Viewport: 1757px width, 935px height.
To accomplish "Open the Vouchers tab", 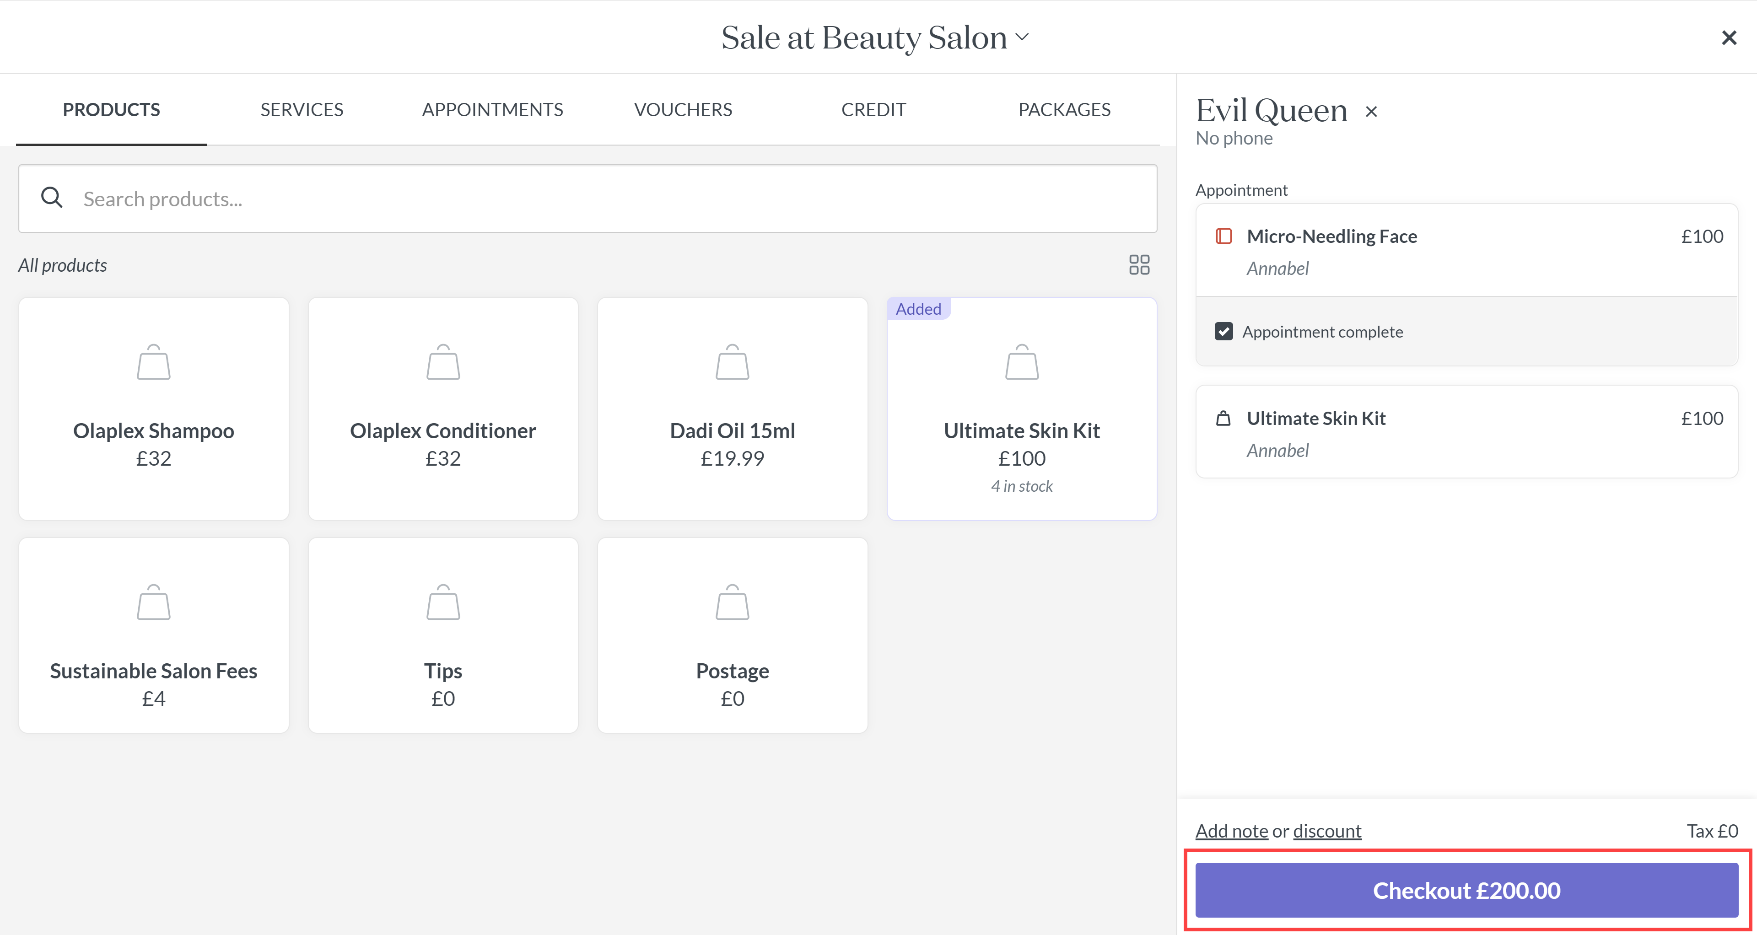I will click(x=683, y=109).
